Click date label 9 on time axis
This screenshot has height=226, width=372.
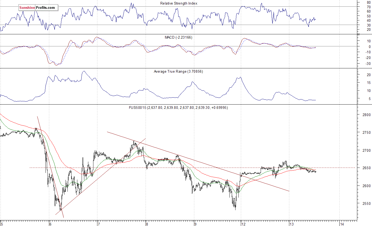pos(195,224)
